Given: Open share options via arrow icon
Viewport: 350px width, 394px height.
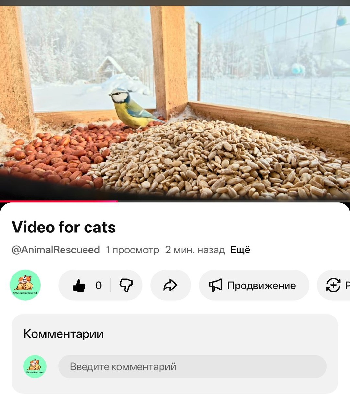Looking at the screenshot, I should [170, 285].
